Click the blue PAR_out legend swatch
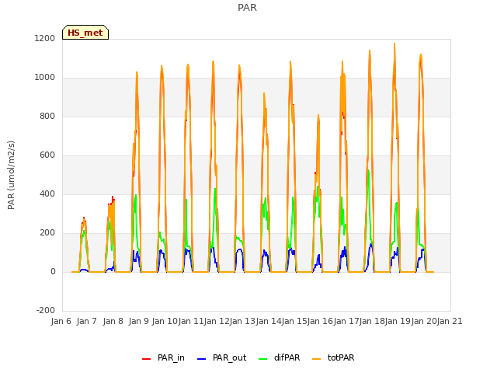Image resolution: width=497 pixels, height=373 pixels. coord(201,359)
